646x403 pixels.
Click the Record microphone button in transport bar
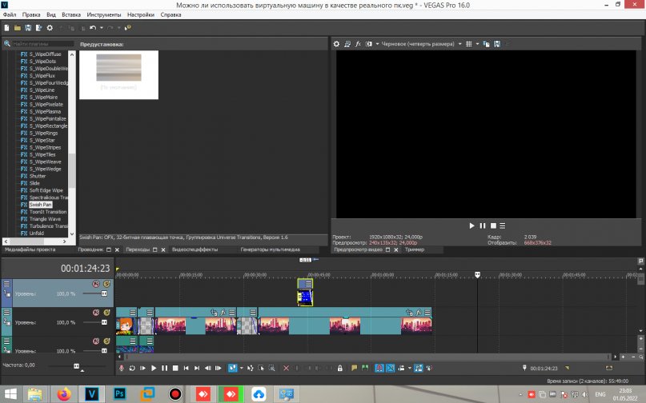(x=122, y=368)
